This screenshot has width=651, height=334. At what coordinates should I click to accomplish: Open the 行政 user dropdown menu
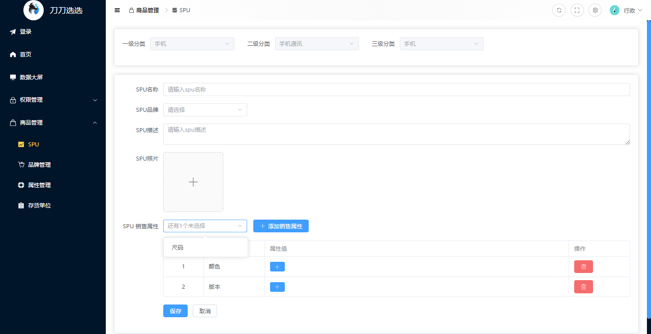pyautogui.click(x=633, y=10)
